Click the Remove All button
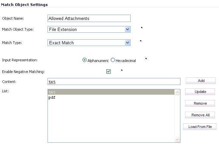Viewport: 219px width, 147px height. 200,115
